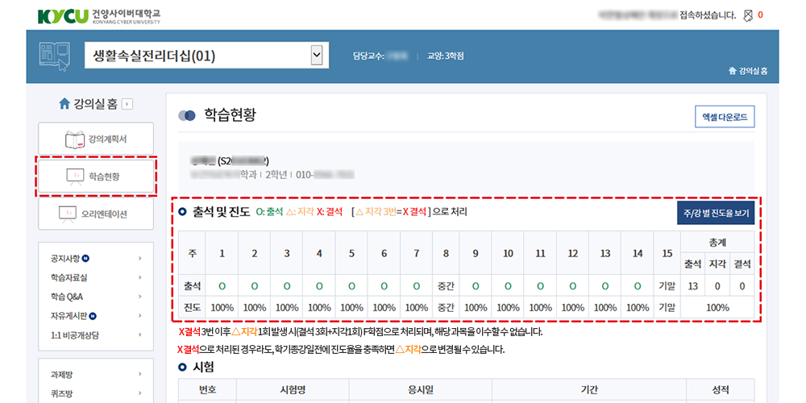Click the home icon beside 강의실 홈 heading
The height and width of the screenshot is (403, 806).
[64, 104]
